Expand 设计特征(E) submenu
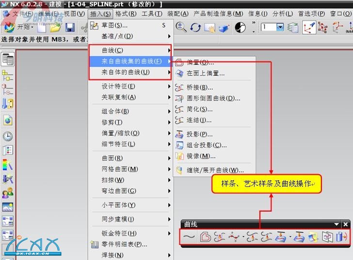The height and width of the screenshot is (260, 353). tap(130, 86)
